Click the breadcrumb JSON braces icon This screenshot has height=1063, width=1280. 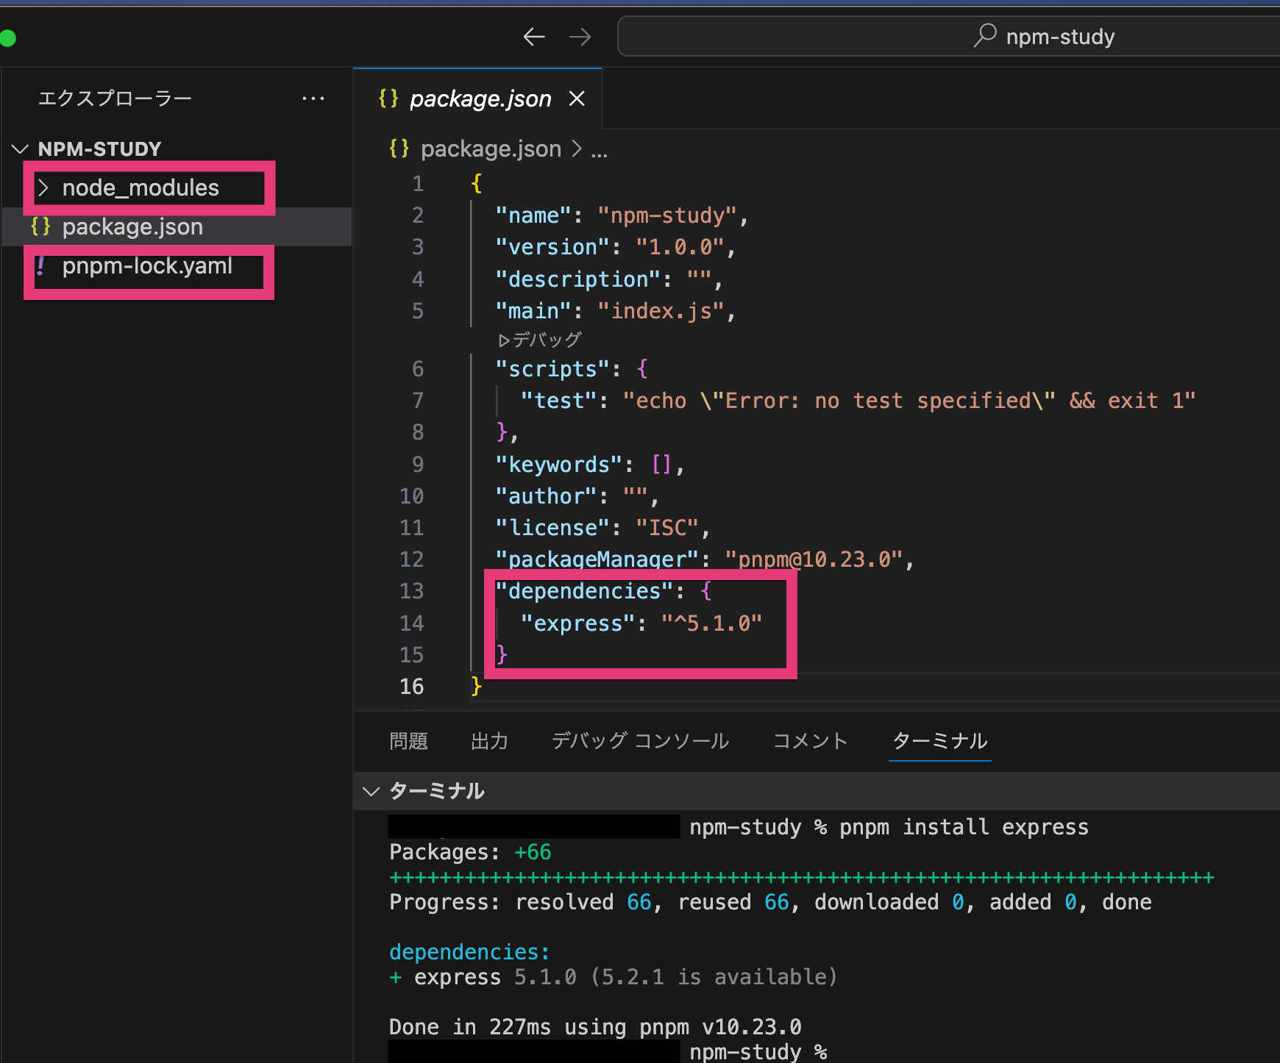[399, 148]
